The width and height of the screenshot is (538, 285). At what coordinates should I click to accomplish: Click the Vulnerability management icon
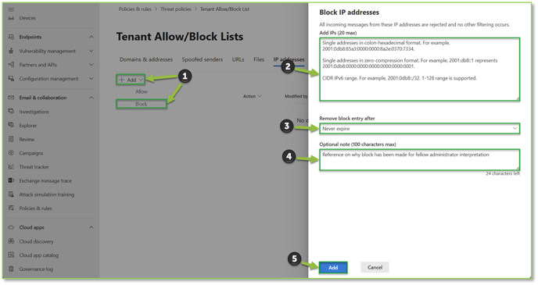click(11, 51)
